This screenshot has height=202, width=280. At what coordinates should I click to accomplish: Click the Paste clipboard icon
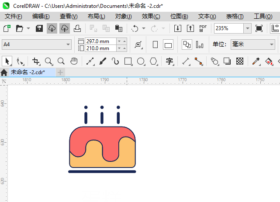click(x=119, y=28)
